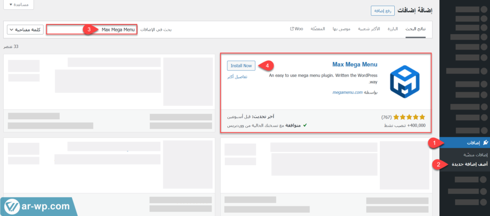
Task: Switch to البارزة tab
Action: tap(392, 29)
